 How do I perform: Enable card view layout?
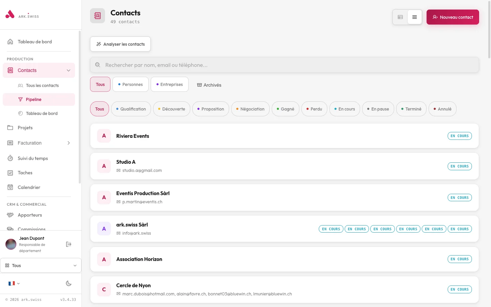(400, 17)
